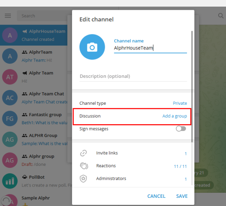This screenshot has height=206, width=226.
Task: Open the hamburger menu icon
Action: [x=8, y=16]
